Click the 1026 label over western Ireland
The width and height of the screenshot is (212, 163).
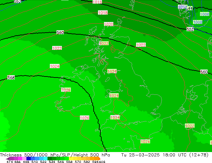(x=66, y=90)
